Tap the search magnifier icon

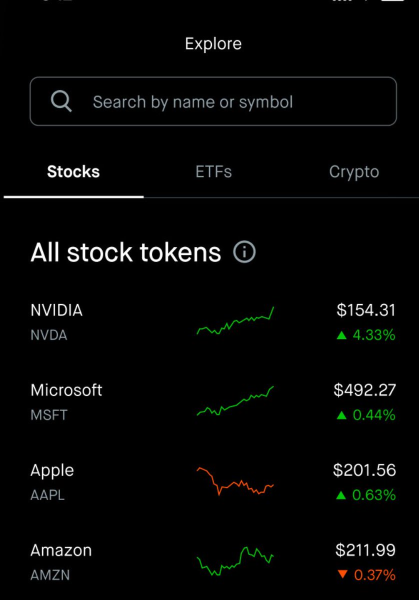[61, 101]
